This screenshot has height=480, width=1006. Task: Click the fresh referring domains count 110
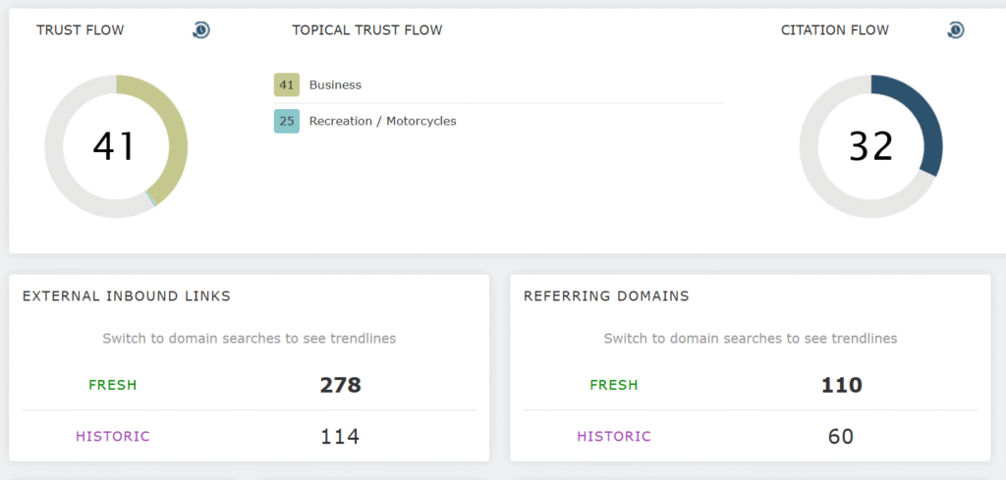coord(841,385)
